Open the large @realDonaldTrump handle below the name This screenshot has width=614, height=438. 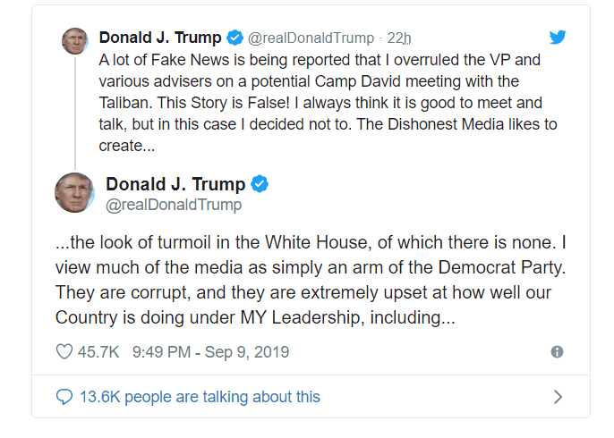pos(174,206)
